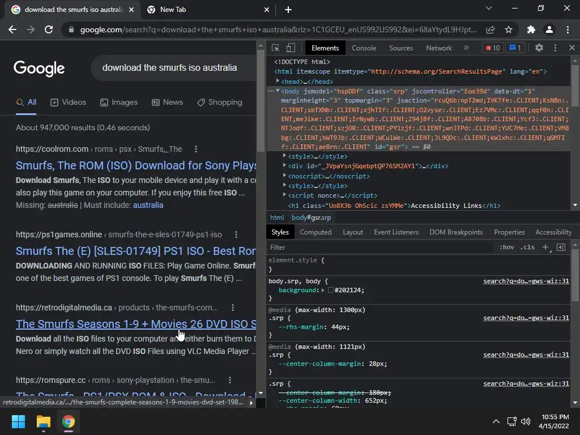Open the 10 errors counter
The width and height of the screenshot is (580, 435).
[x=493, y=48]
